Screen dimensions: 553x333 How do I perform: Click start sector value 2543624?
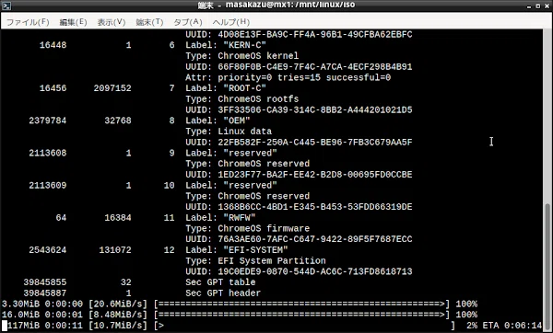pyautogui.click(x=48, y=250)
